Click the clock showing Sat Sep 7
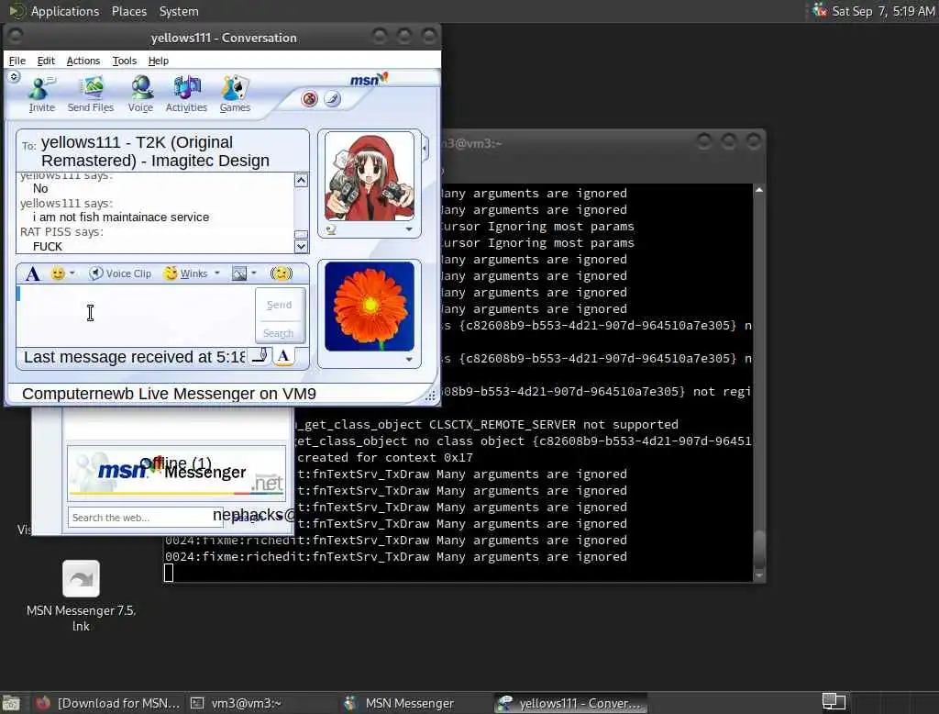The width and height of the screenshot is (939, 714). pos(883,11)
